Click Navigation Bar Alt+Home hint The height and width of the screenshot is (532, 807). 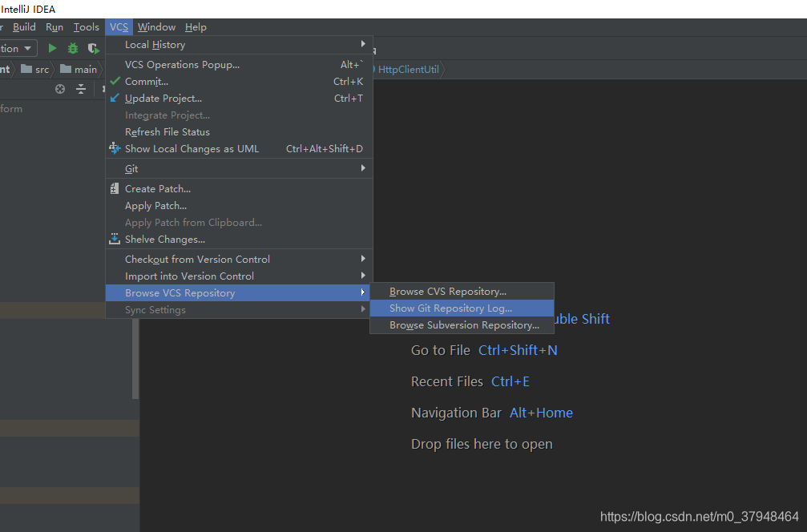[491, 413]
